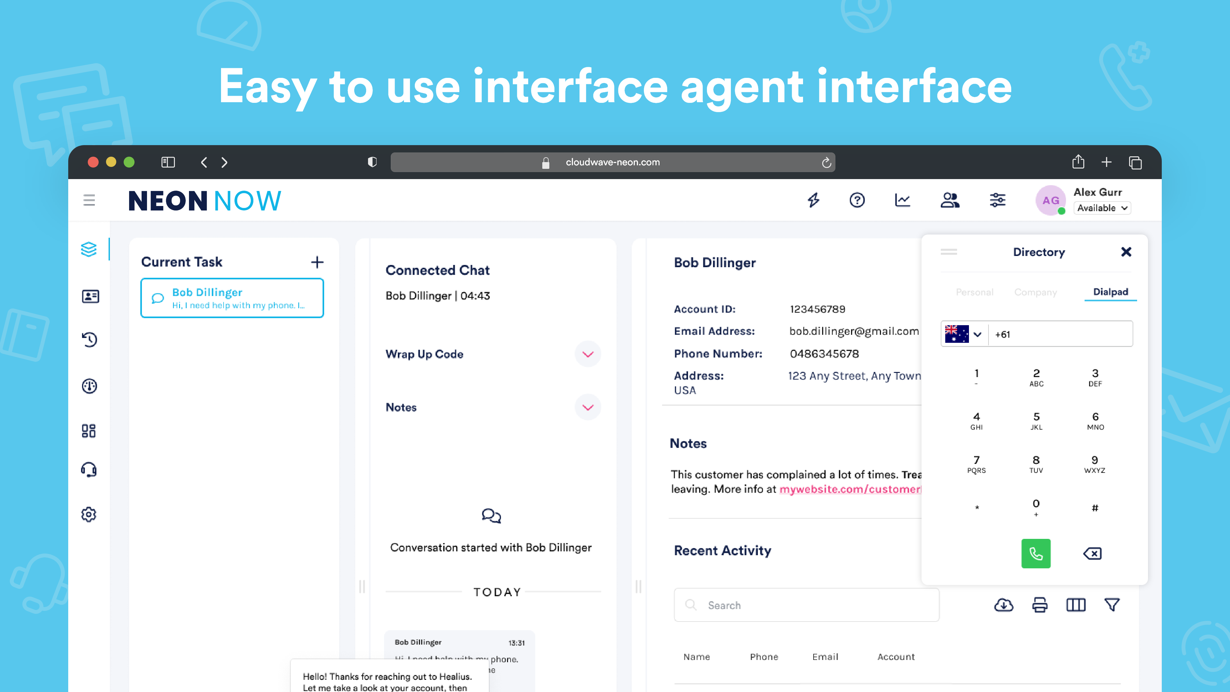
Task: Add a new task with the plus button
Action: [x=317, y=262]
